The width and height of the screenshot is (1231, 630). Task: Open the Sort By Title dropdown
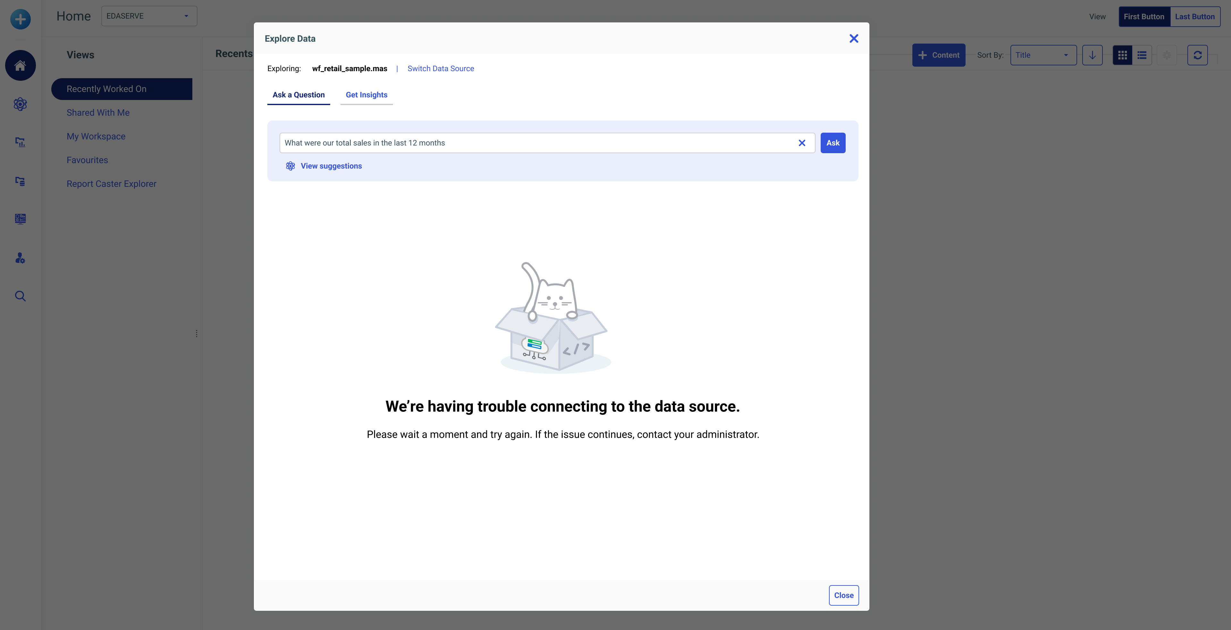1043,55
